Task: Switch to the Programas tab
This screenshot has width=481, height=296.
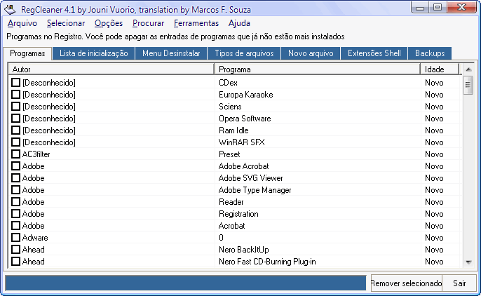Action: (27, 53)
